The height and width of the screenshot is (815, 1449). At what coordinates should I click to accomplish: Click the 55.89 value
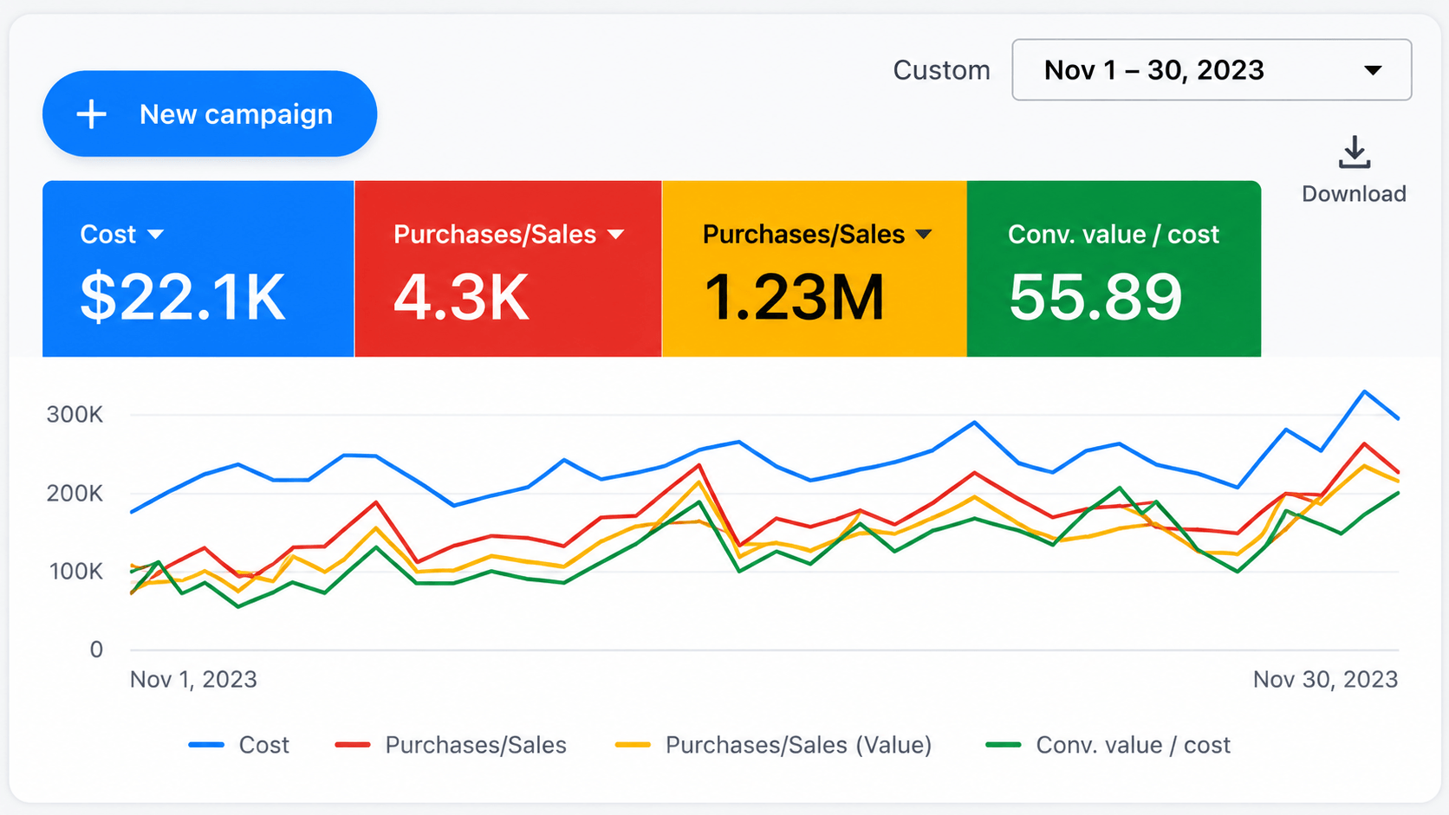[x=1095, y=297]
